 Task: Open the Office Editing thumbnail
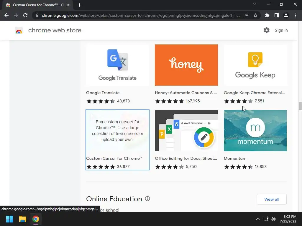pos(186,131)
